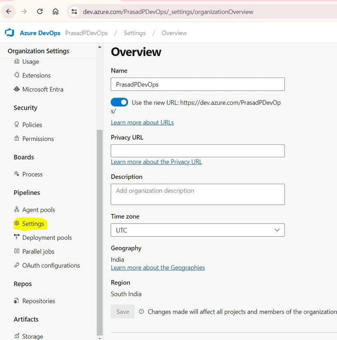This screenshot has height=340, width=337.
Task: Click the Microsoft Entra diamond icon
Action: pyautogui.click(x=17, y=89)
